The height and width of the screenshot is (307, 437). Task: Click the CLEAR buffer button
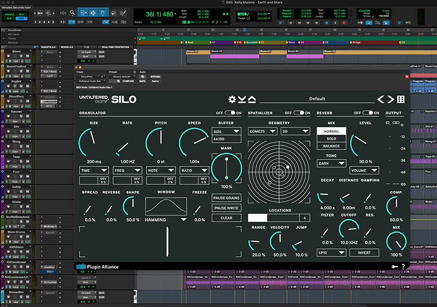(x=226, y=217)
